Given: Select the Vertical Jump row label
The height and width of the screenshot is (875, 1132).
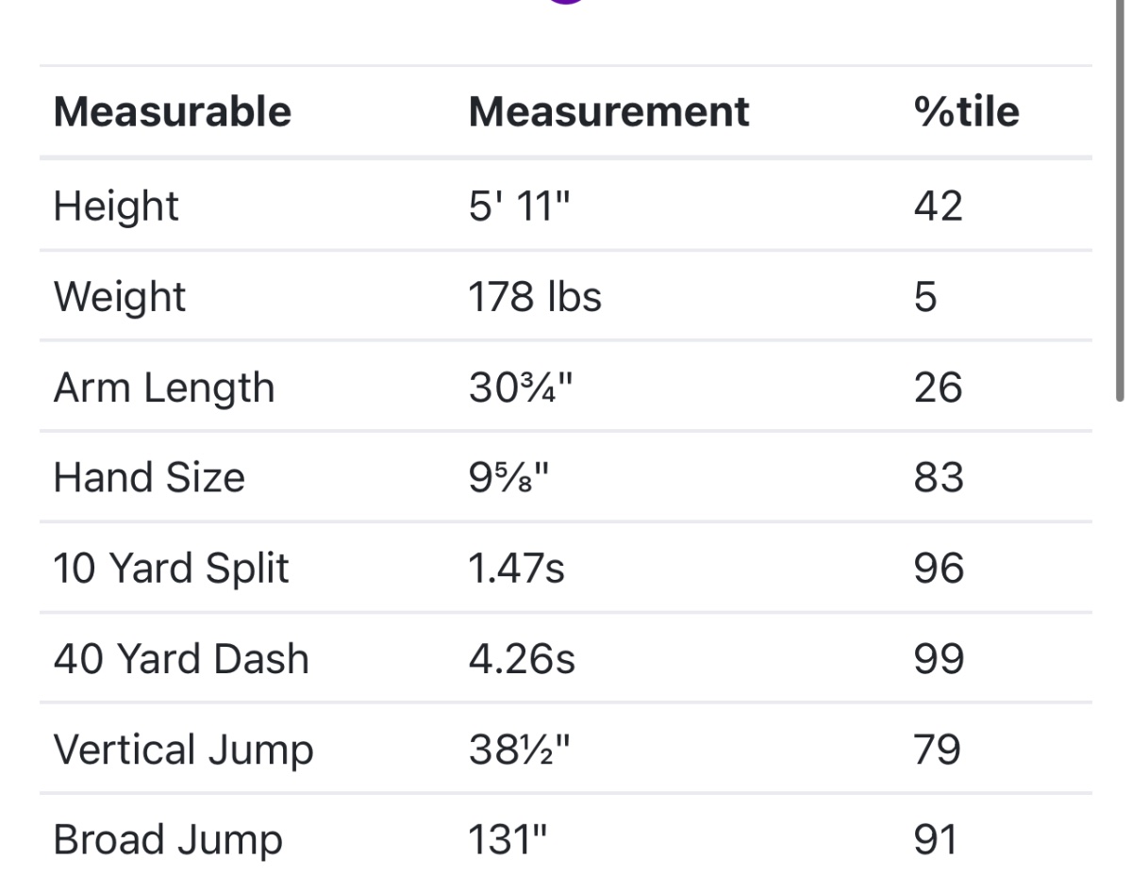Looking at the screenshot, I should click(183, 750).
